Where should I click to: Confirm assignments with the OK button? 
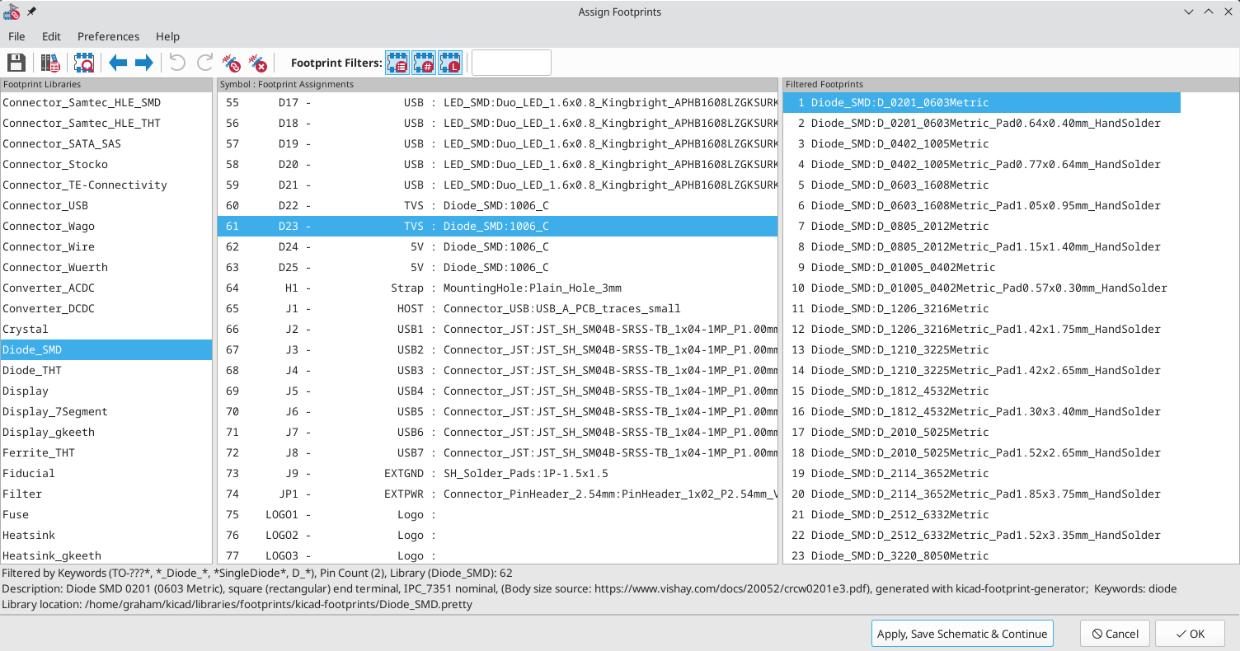[1190, 633]
